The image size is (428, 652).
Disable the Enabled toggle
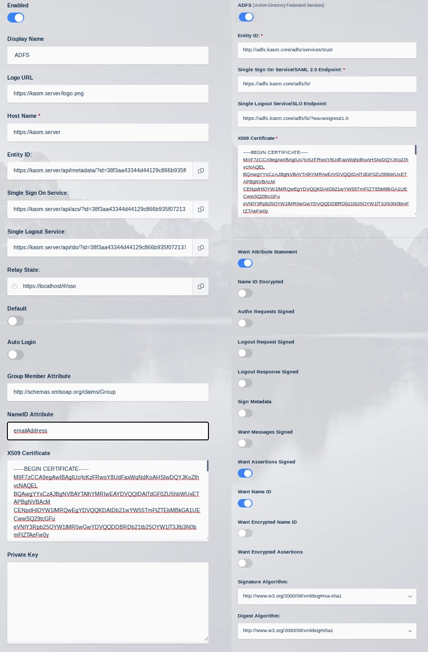tap(16, 17)
